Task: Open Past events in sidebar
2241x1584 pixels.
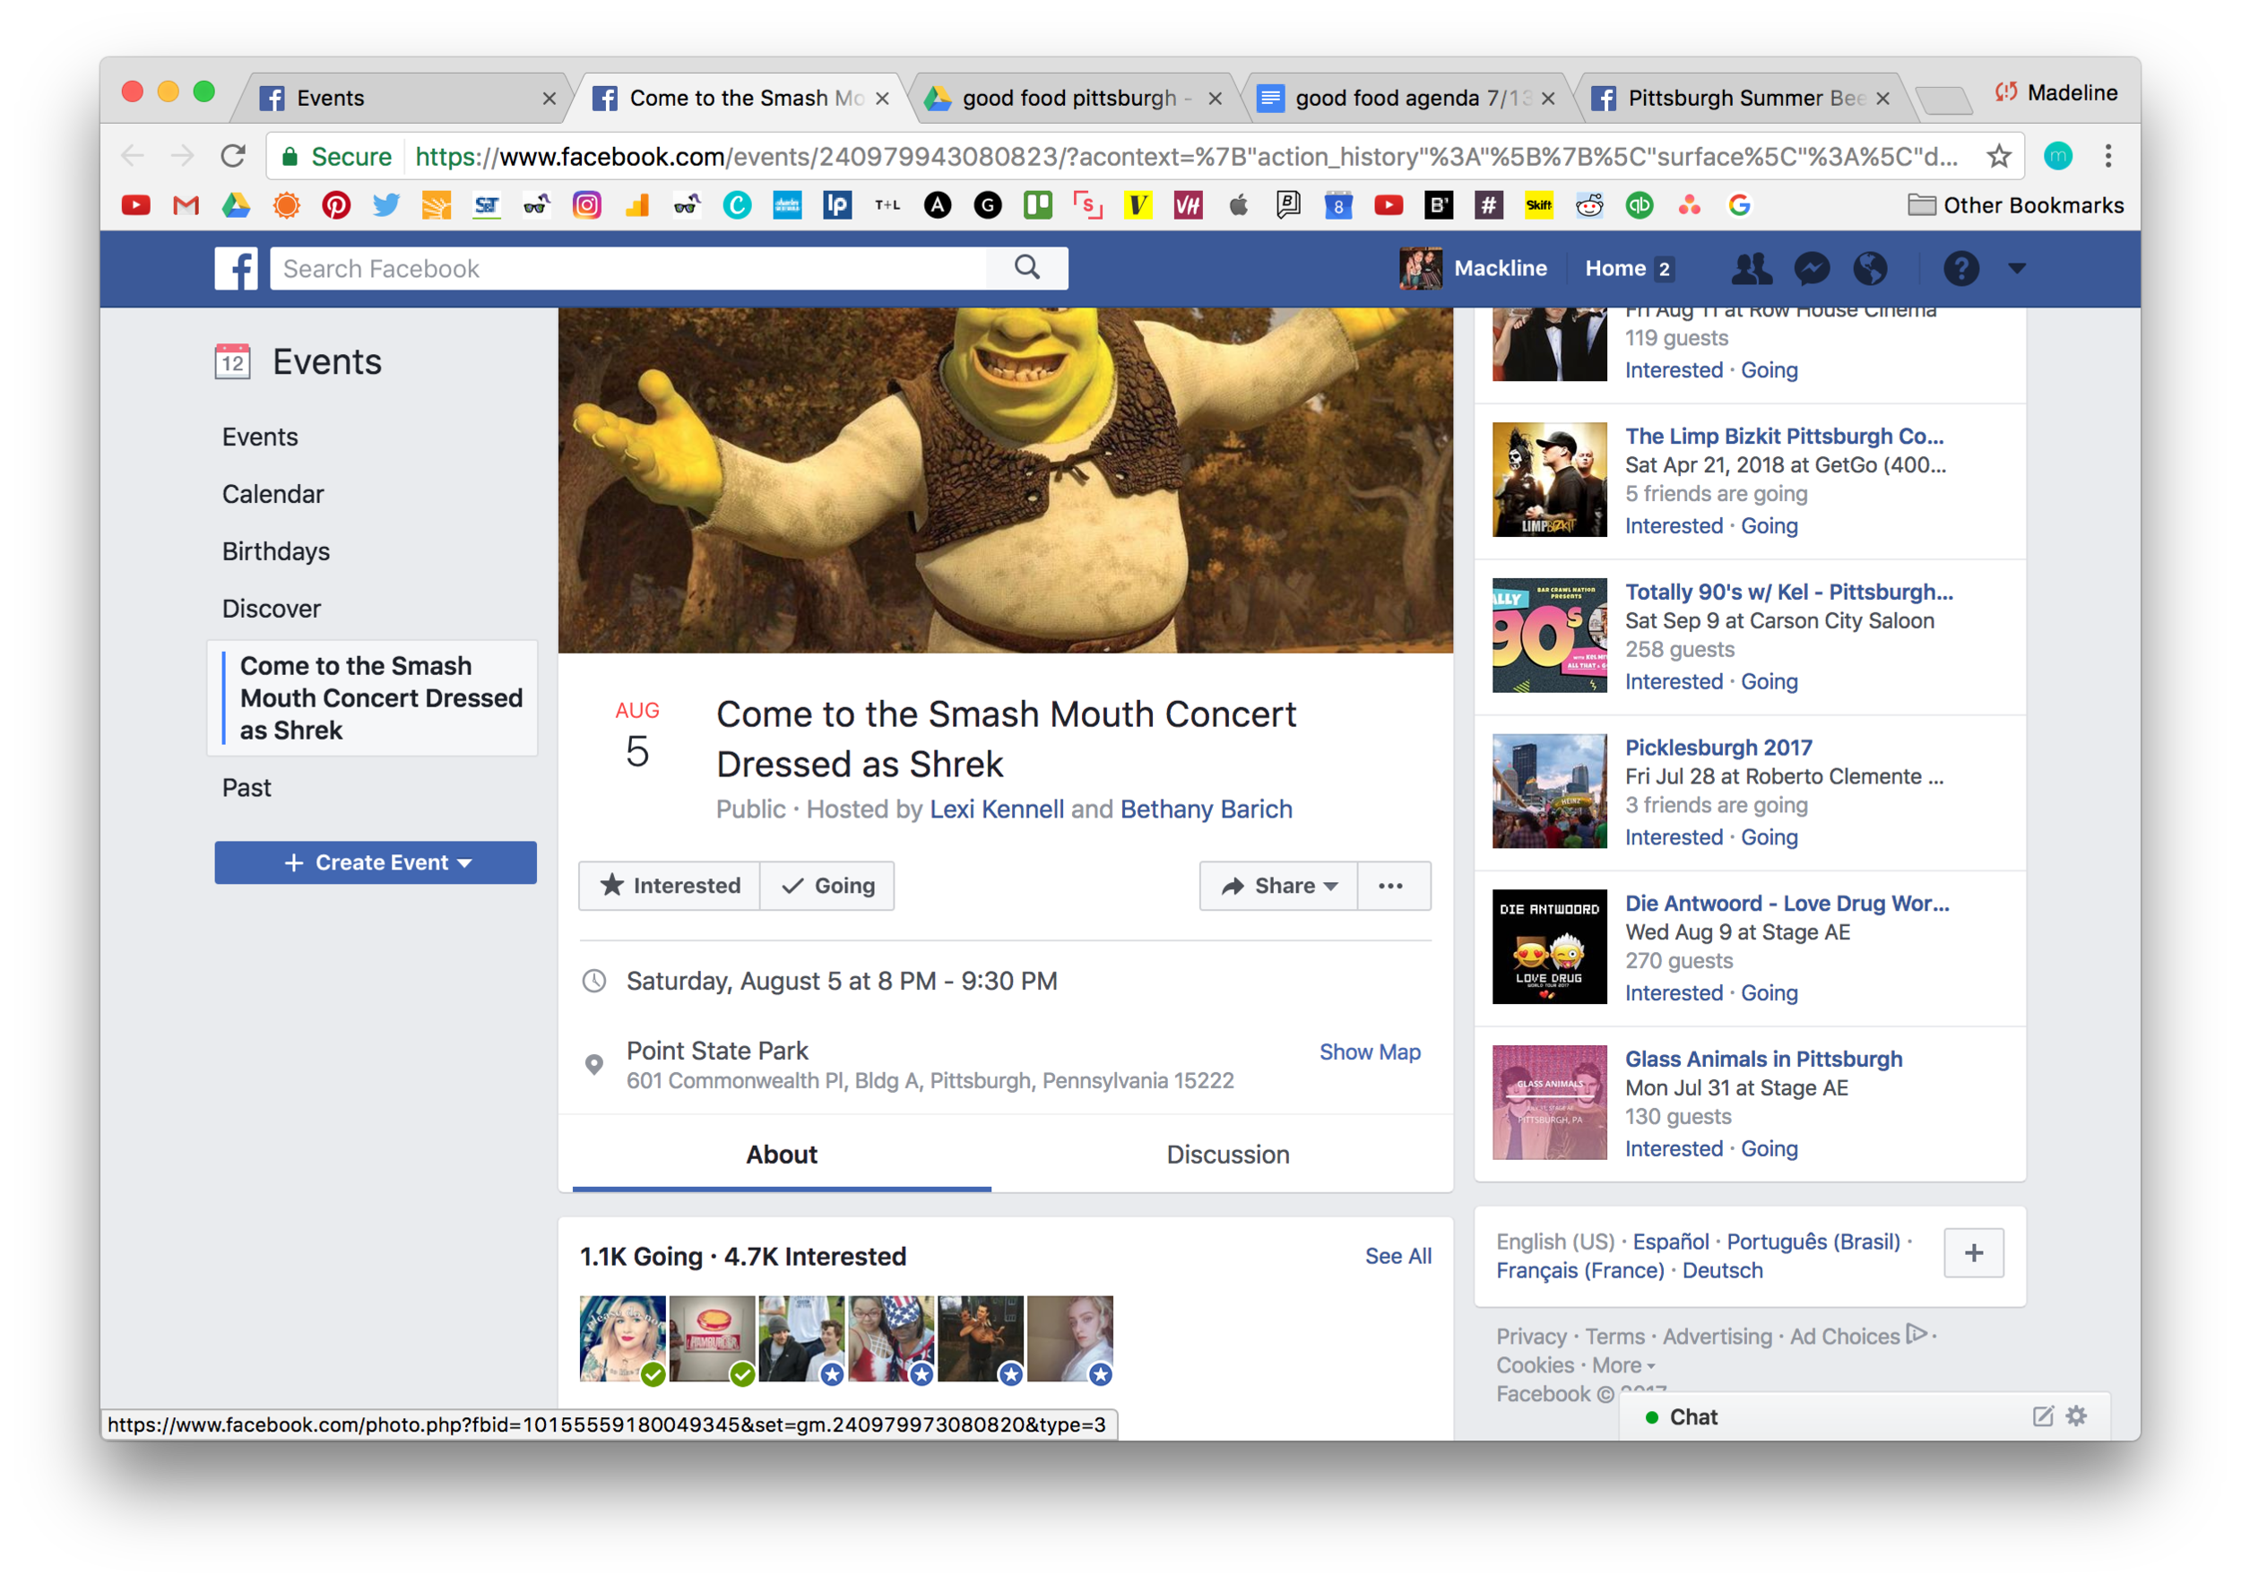Action: 247,789
